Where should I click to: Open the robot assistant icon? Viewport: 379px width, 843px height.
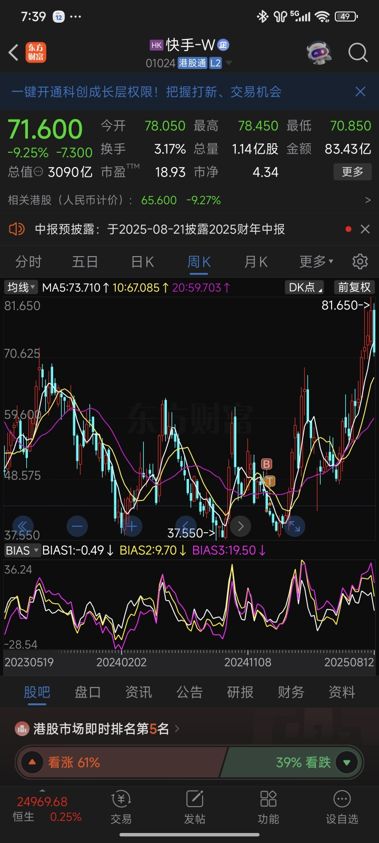coord(319,53)
